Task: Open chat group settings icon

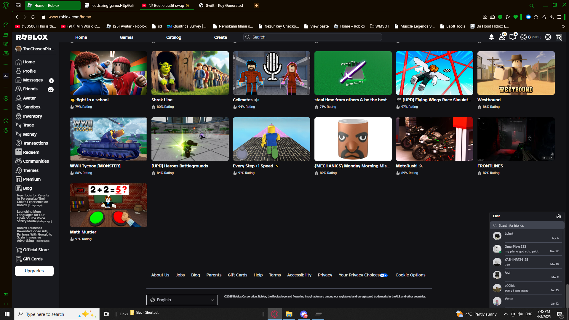Action: point(558,216)
